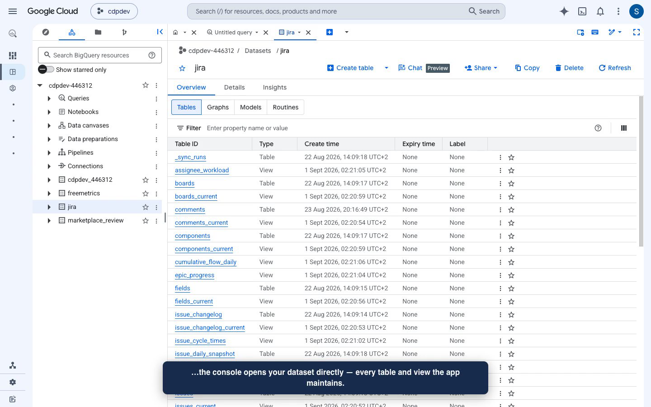Click the Search BigQuery resources field
Image resolution: width=651 pixels, height=407 pixels.
click(99, 55)
